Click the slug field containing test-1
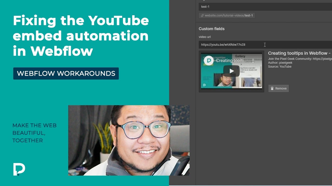 pos(265,7)
